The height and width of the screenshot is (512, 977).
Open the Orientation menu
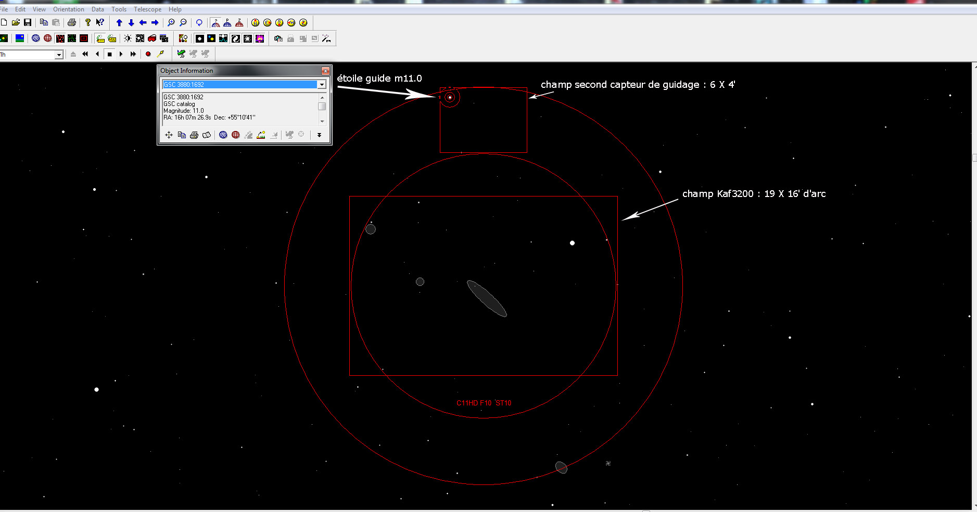pyautogui.click(x=69, y=9)
